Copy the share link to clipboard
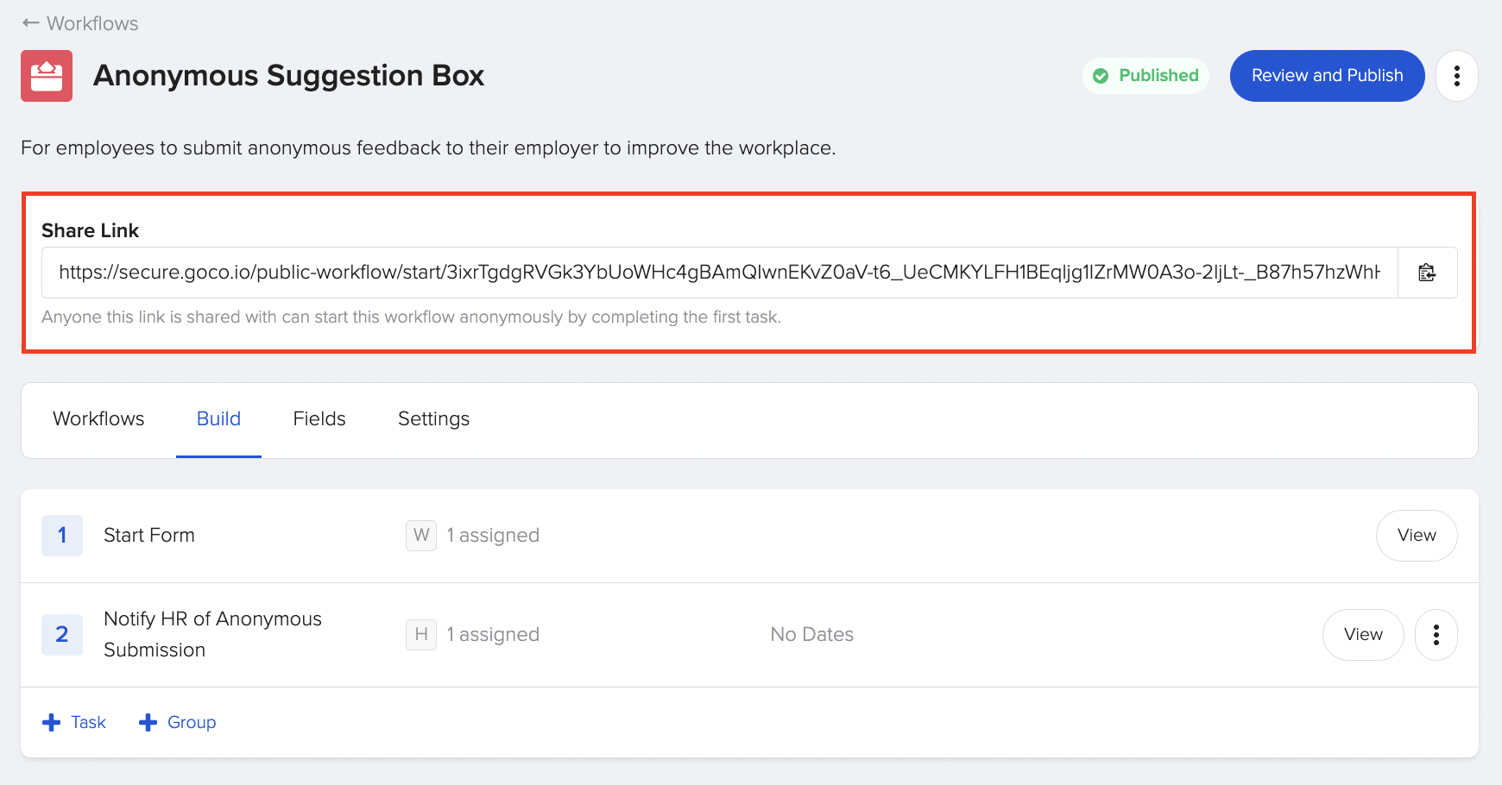This screenshot has height=785, width=1502. tap(1427, 273)
